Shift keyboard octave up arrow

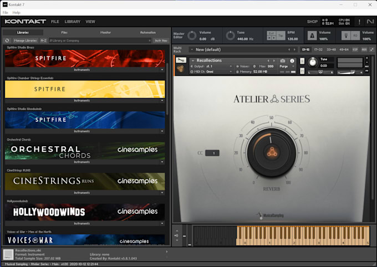(177, 231)
